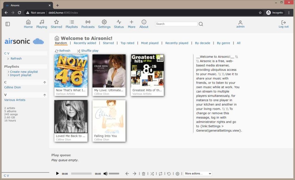Open the About info icon
Viewport: 295px width, 180px height.
pyautogui.click(x=144, y=22)
